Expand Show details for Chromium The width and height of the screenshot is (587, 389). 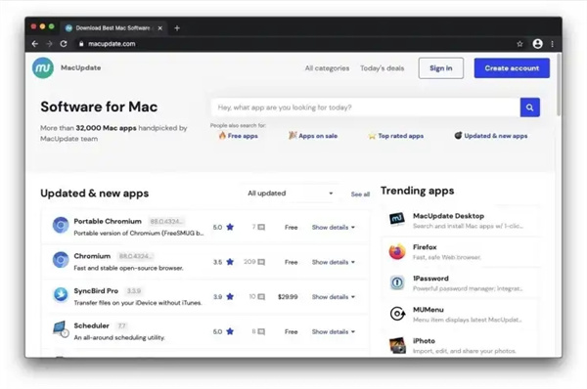point(334,262)
